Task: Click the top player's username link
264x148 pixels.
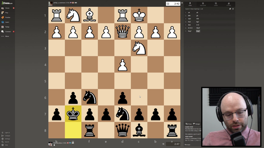Action: point(59,3)
